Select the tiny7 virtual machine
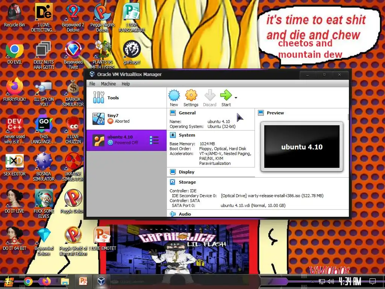This screenshot has height=289, width=385. (126, 119)
